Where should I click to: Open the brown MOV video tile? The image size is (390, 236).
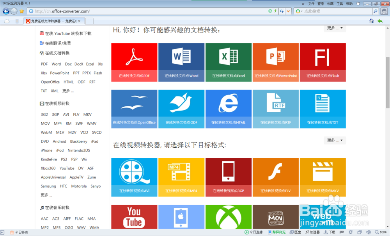pos(276,216)
